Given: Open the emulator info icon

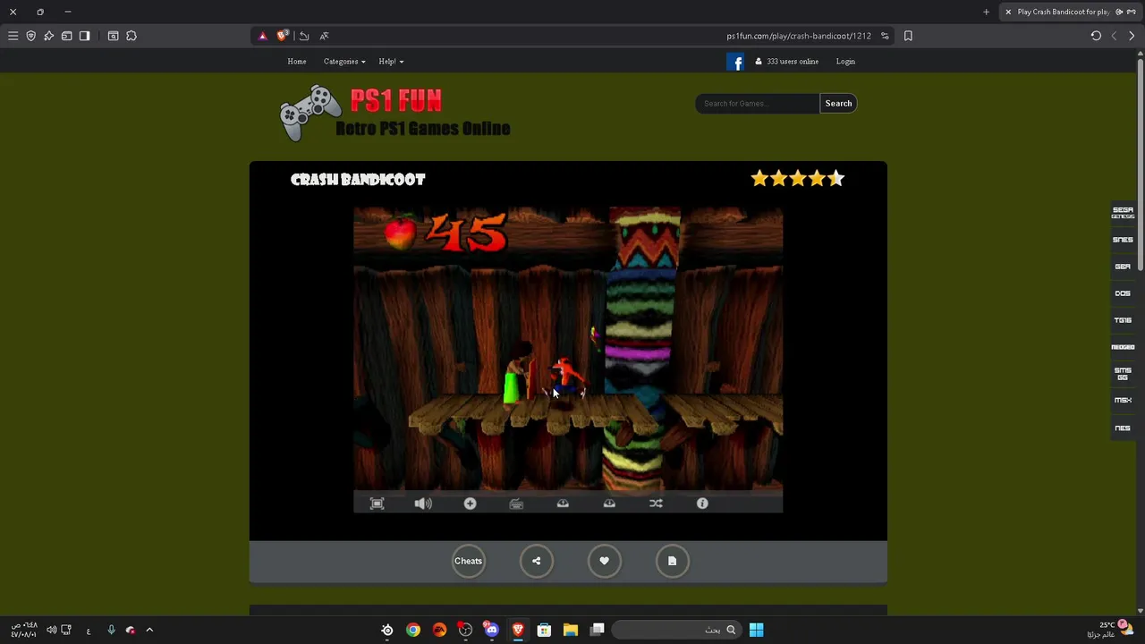Looking at the screenshot, I should [x=702, y=504].
